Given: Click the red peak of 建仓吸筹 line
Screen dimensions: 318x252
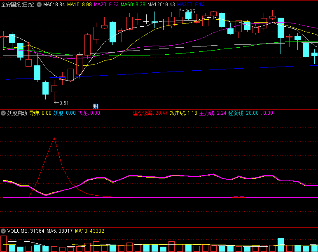Looking at the screenshot, I should [x=54, y=138].
